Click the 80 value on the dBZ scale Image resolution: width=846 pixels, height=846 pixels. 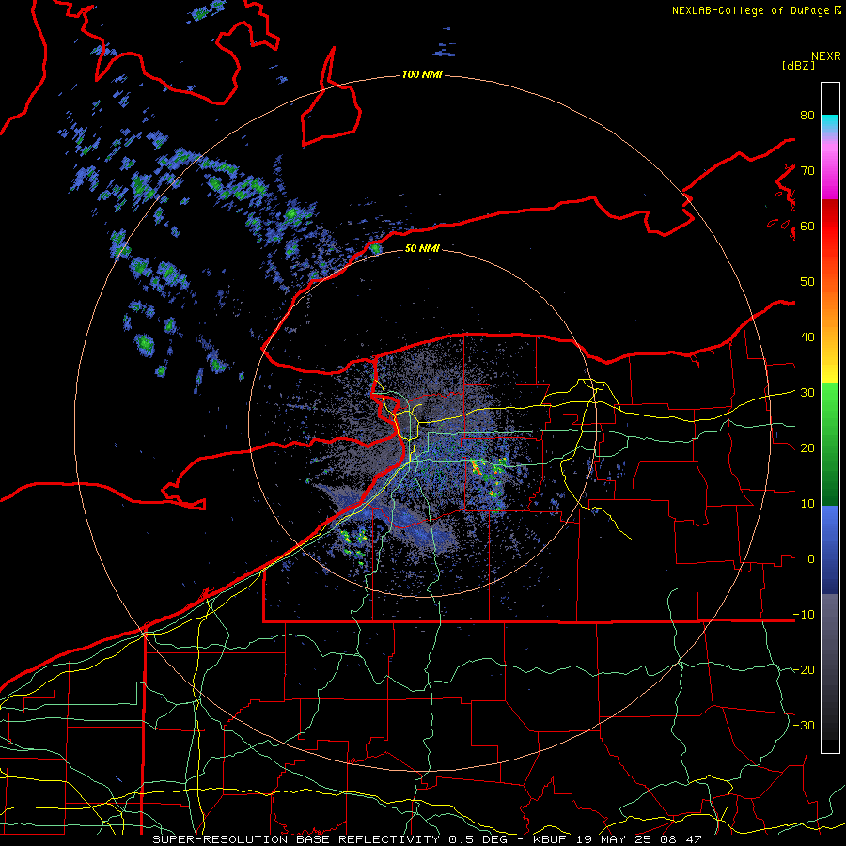[807, 116]
